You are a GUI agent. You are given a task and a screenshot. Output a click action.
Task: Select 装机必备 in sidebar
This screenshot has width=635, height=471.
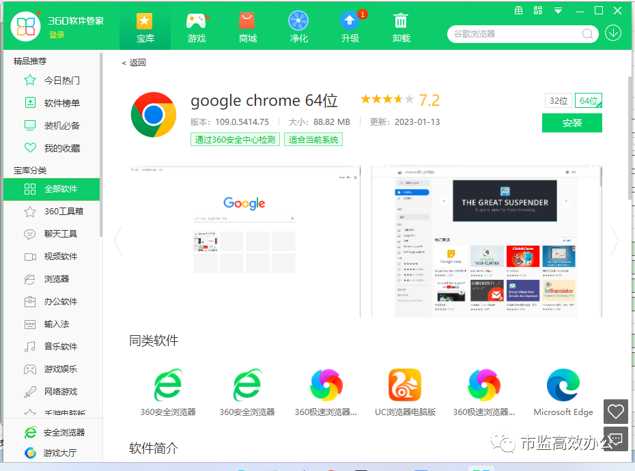(52, 126)
